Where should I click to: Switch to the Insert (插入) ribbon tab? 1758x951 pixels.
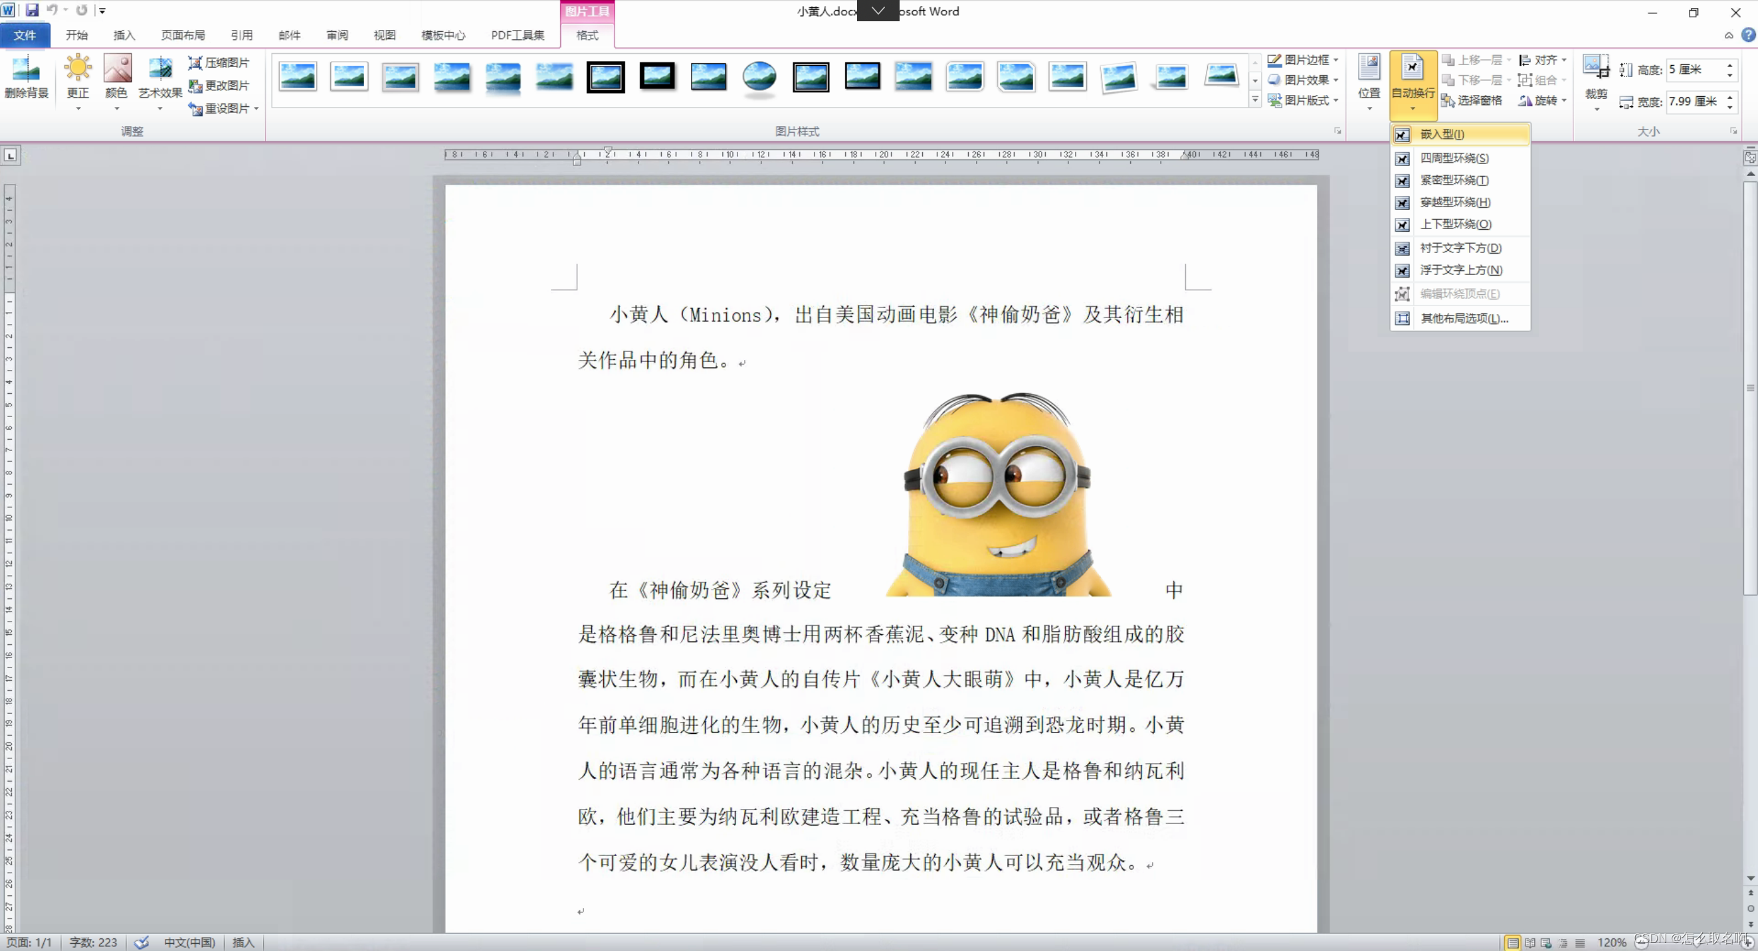(x=124, y=35)
